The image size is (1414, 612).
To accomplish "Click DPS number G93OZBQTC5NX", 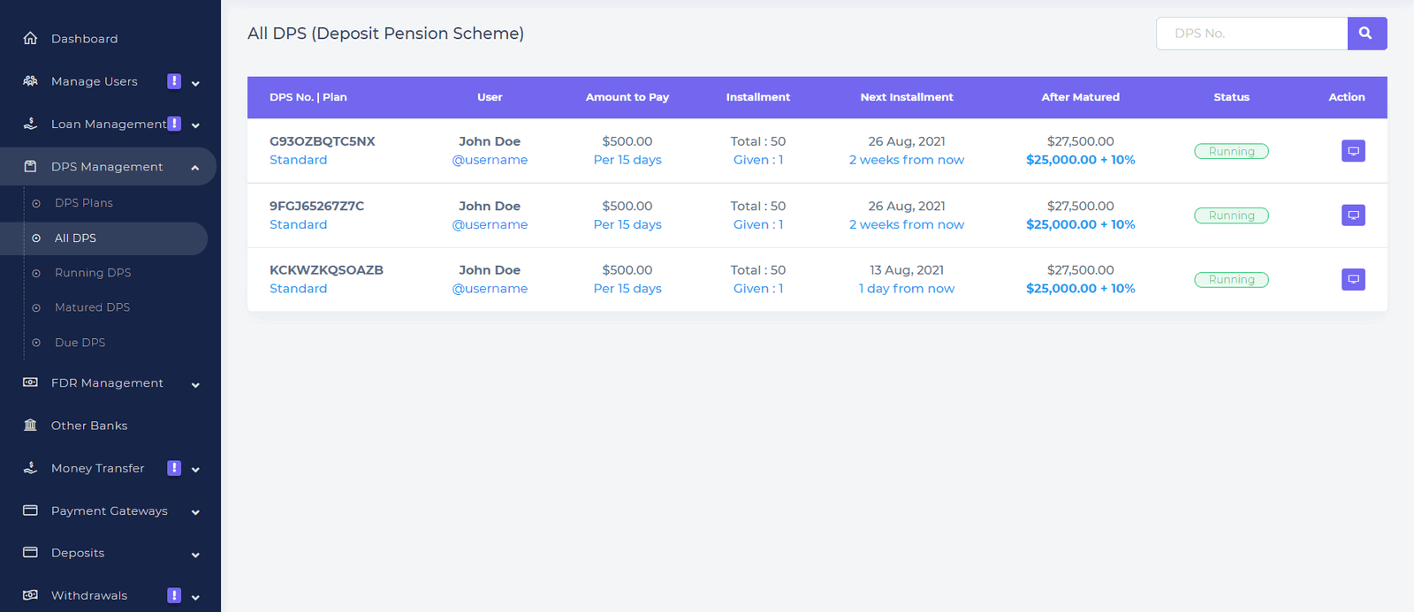I will 323,141.
